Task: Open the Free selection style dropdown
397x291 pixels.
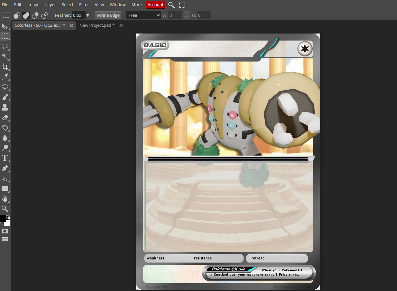Action: coord(144,15)
